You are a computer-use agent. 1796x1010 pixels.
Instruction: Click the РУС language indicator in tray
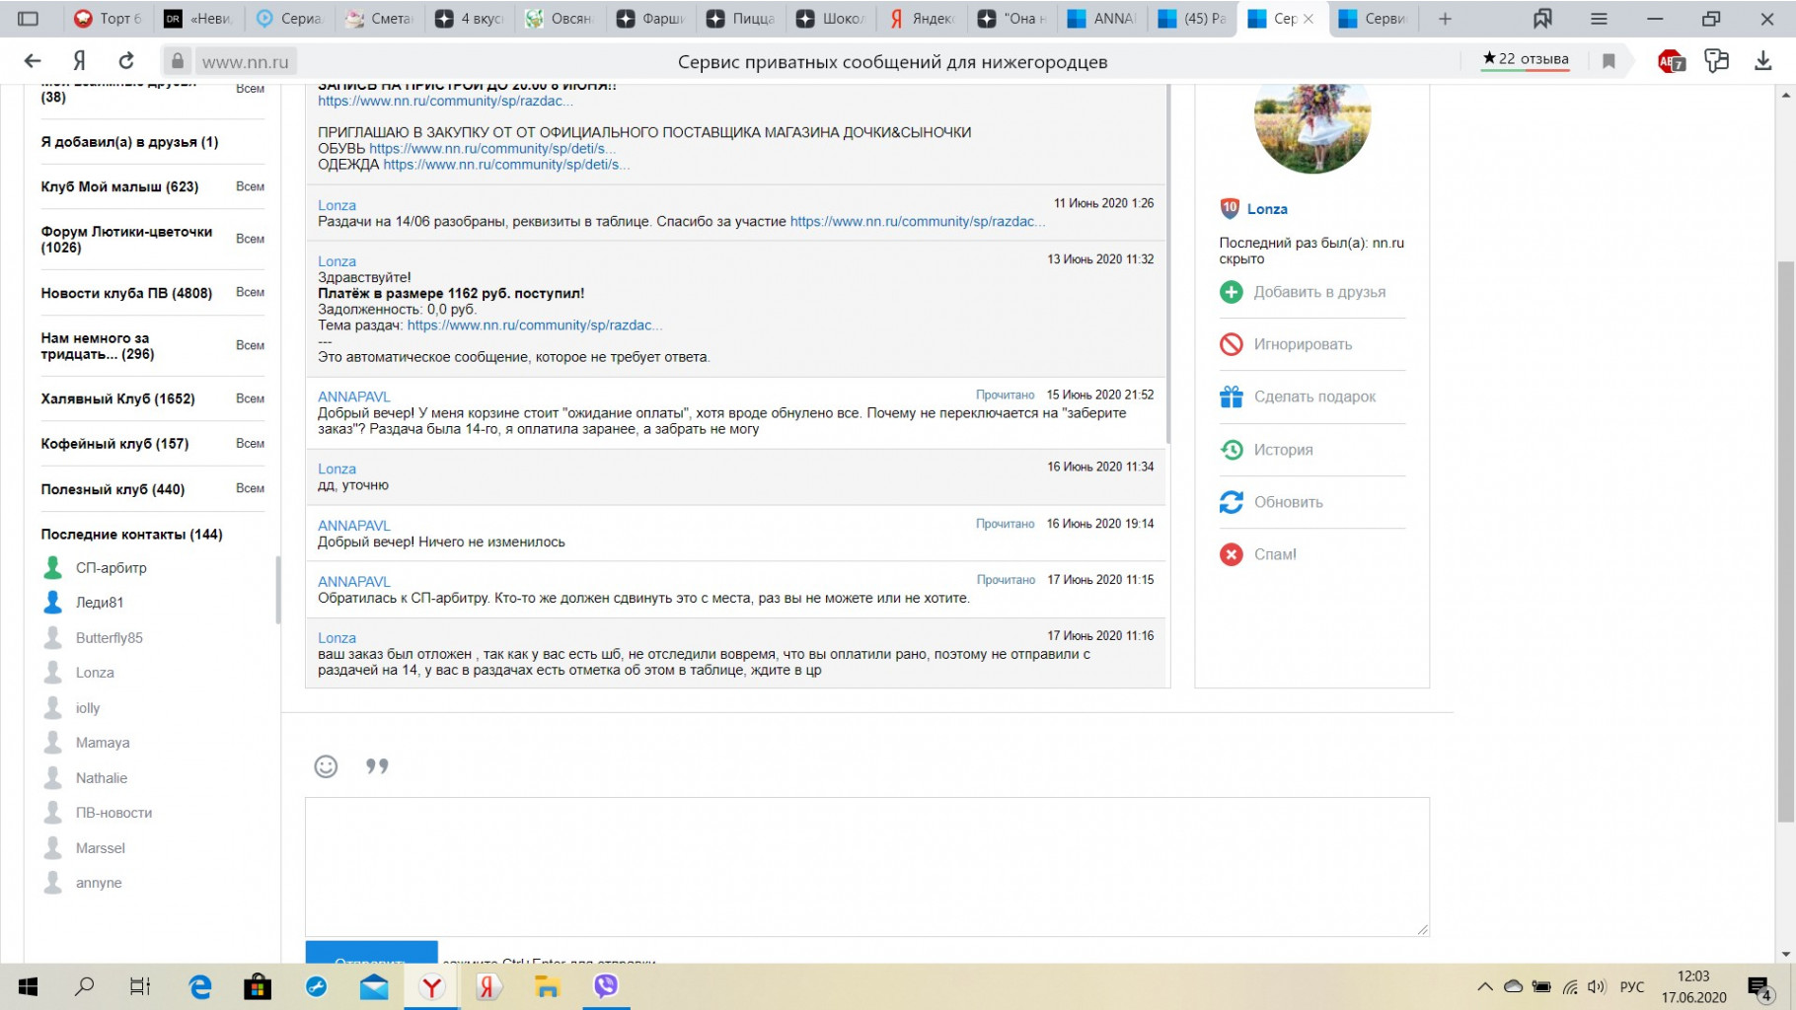(x=1632, y=986)
